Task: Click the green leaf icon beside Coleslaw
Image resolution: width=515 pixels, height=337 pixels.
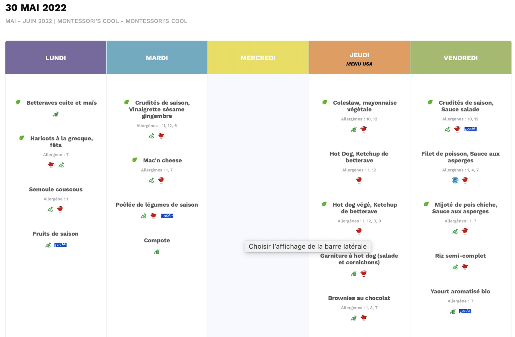Action: click(325, 102)
